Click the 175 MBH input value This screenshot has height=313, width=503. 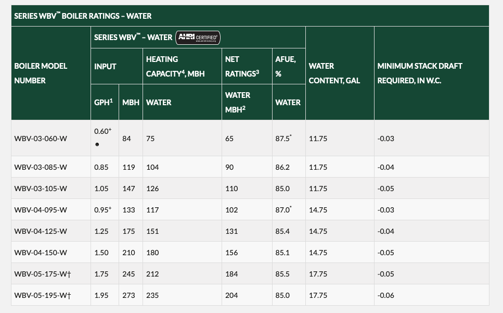point(128,231)
